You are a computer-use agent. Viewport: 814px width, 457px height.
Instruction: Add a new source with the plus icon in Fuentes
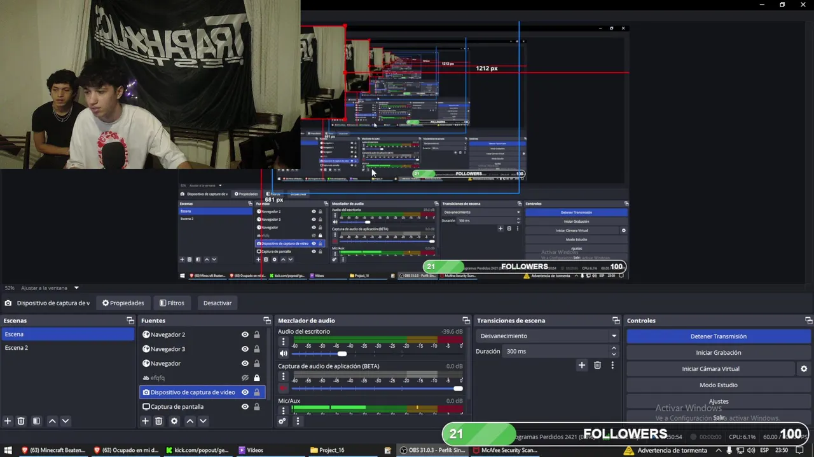145,421
